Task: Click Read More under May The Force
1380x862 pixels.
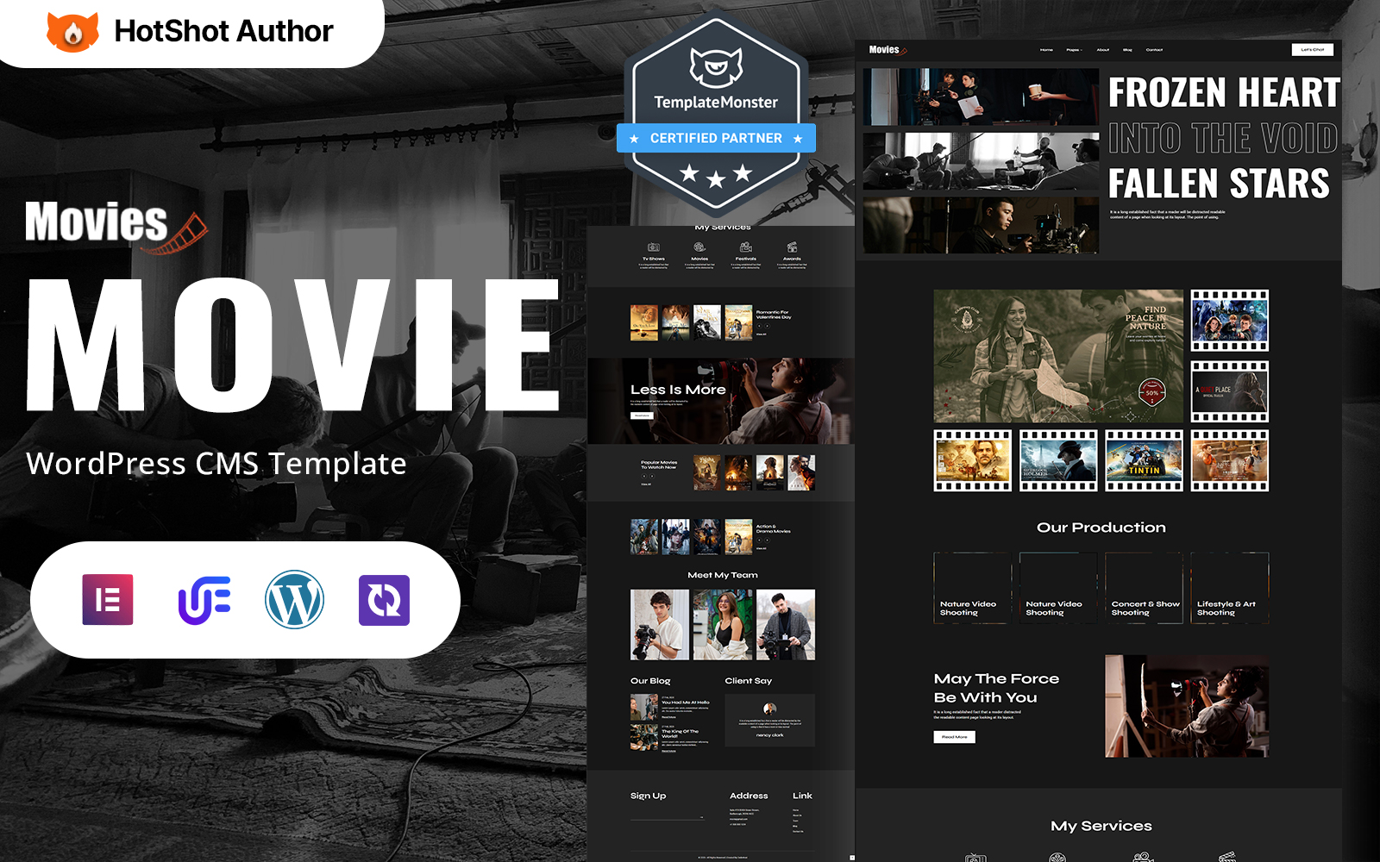Action: 954,737
